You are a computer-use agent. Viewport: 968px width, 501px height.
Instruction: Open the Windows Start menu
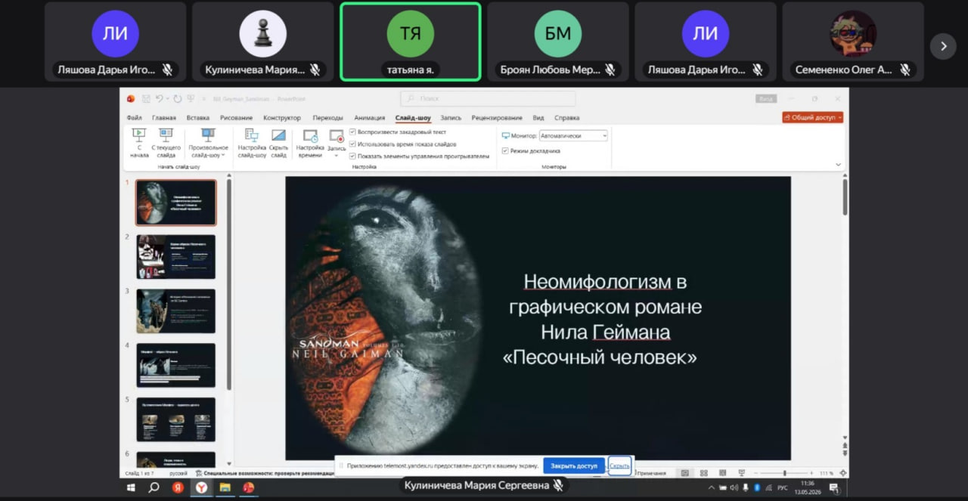(x=132, y=488)
